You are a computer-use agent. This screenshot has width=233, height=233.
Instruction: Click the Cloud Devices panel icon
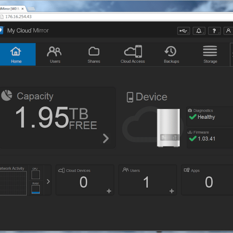point(61,170)
